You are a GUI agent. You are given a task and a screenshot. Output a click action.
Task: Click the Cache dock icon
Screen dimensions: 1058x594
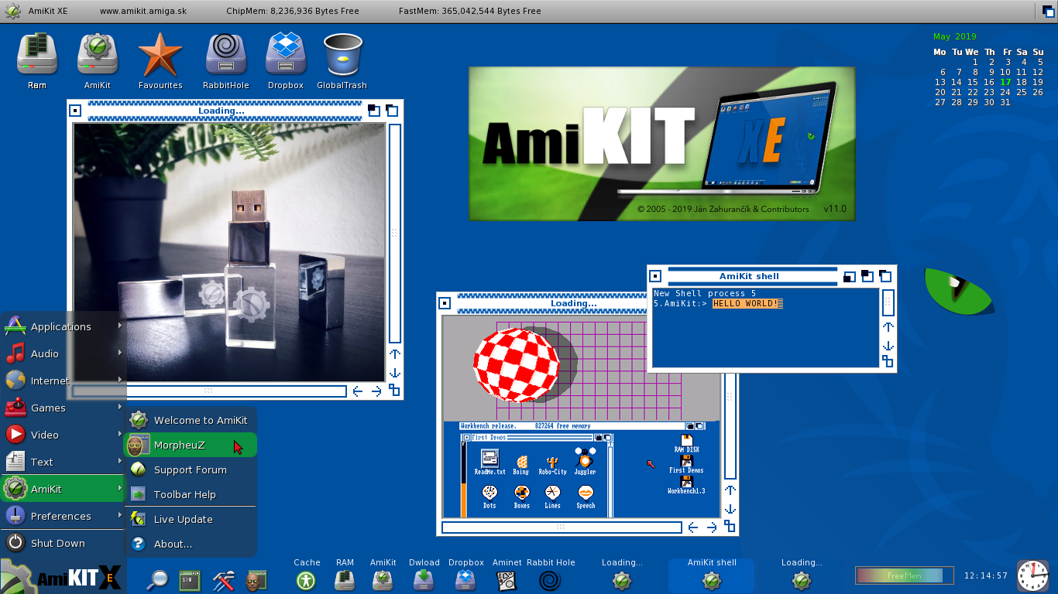307,579
